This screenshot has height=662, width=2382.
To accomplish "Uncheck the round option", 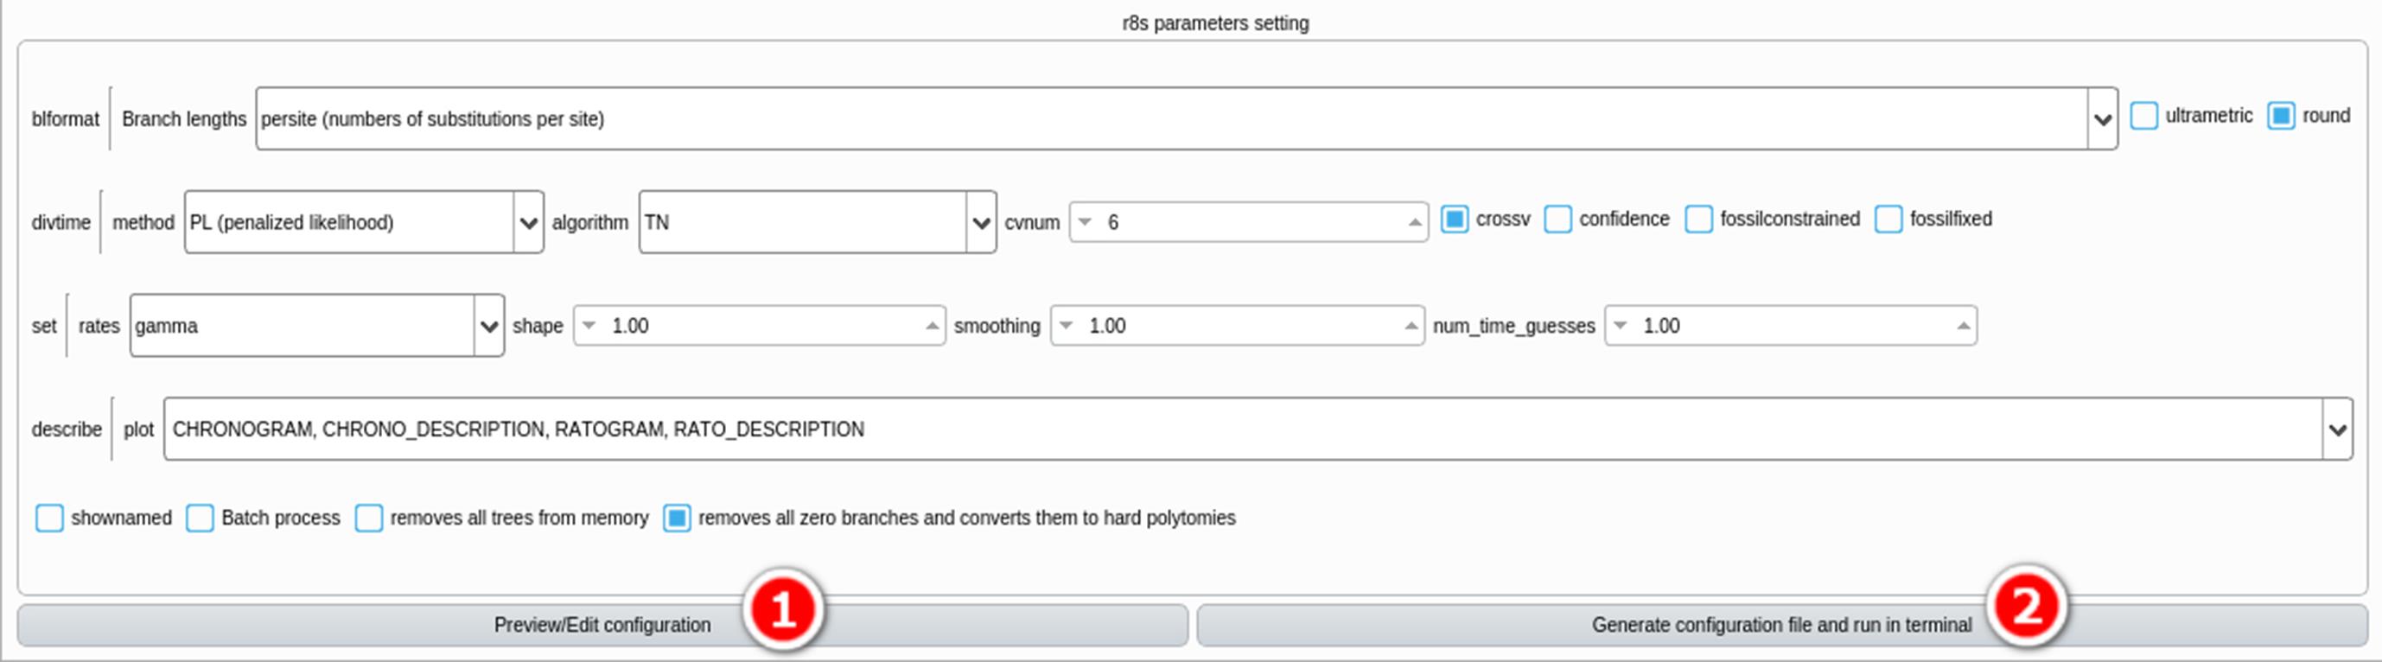I will (x=2280, y=116).
